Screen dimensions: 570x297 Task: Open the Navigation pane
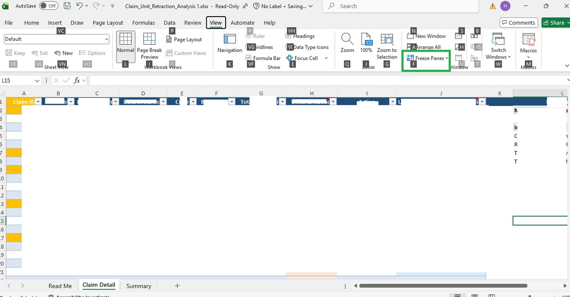[229, 44]
